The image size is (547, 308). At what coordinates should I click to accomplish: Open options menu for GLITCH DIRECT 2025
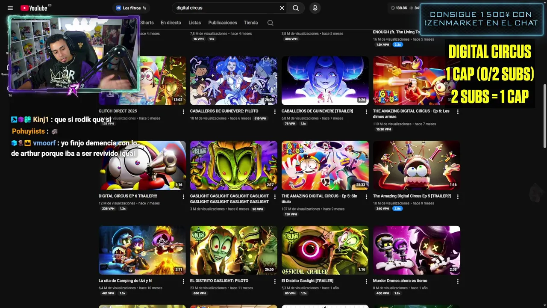[183, 112]
